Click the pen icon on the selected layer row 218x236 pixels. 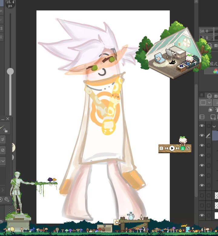(208, 136)
